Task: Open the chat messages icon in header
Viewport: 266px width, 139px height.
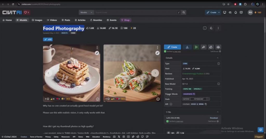Action: pyautogui.click(x=241, y=12)
